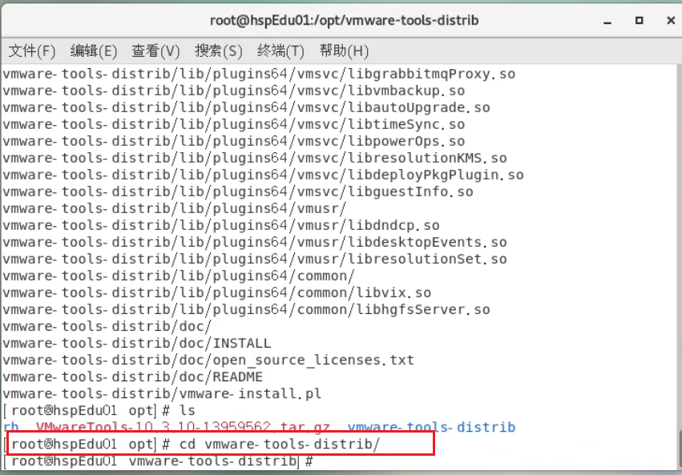Viewport: 682px width, 475px height.
Task: Click the cd vmware-tools-distrib/ command line
Action: (192, 445)
